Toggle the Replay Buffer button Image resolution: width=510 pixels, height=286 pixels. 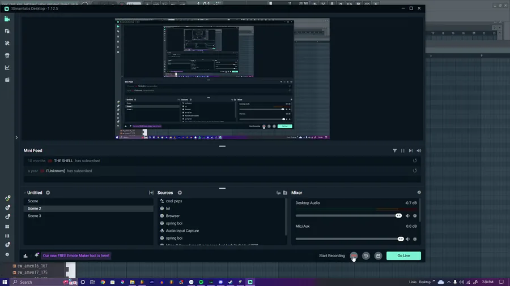point(366,255)
